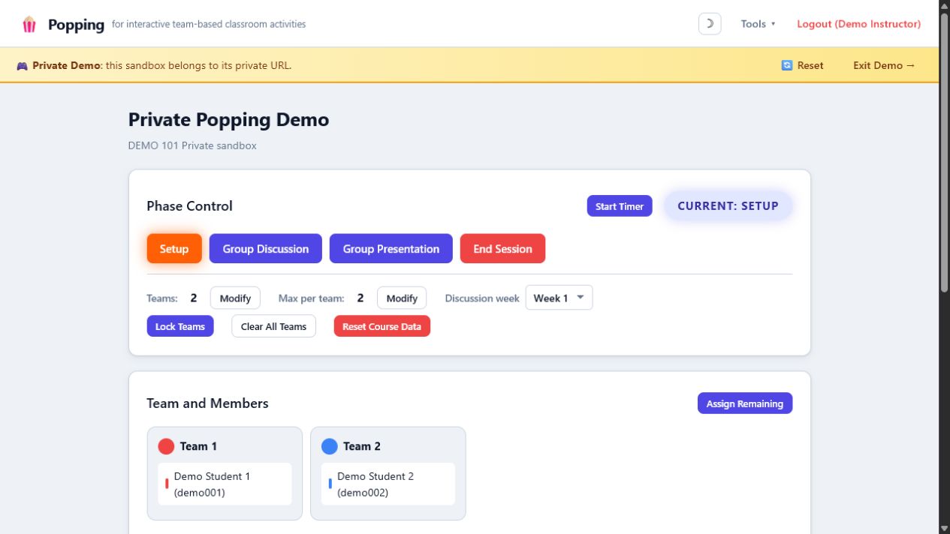Start the timer
The height and width of the screenshot is (534, 950).
tap(620, 206)
